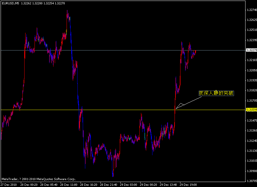Click the price scale value 1.31935
Screen dimensions: 257x187
pos(252,80)
